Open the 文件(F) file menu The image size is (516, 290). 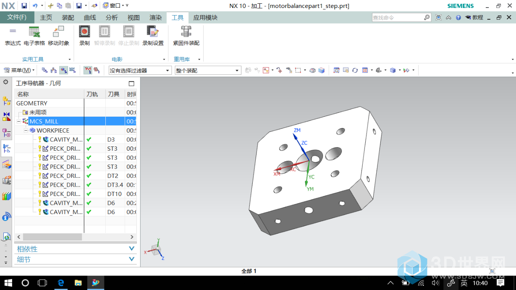[17, 18]
